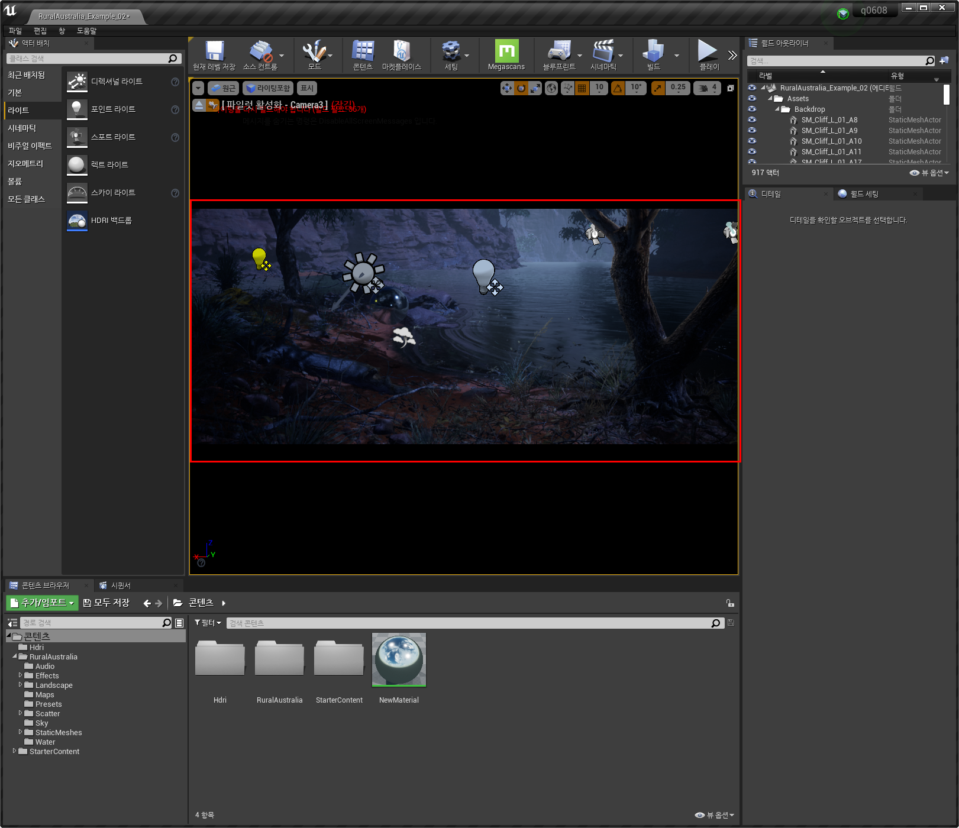Open outliner View Options dropdown
The image size is (959, 828).
(929, 173)
